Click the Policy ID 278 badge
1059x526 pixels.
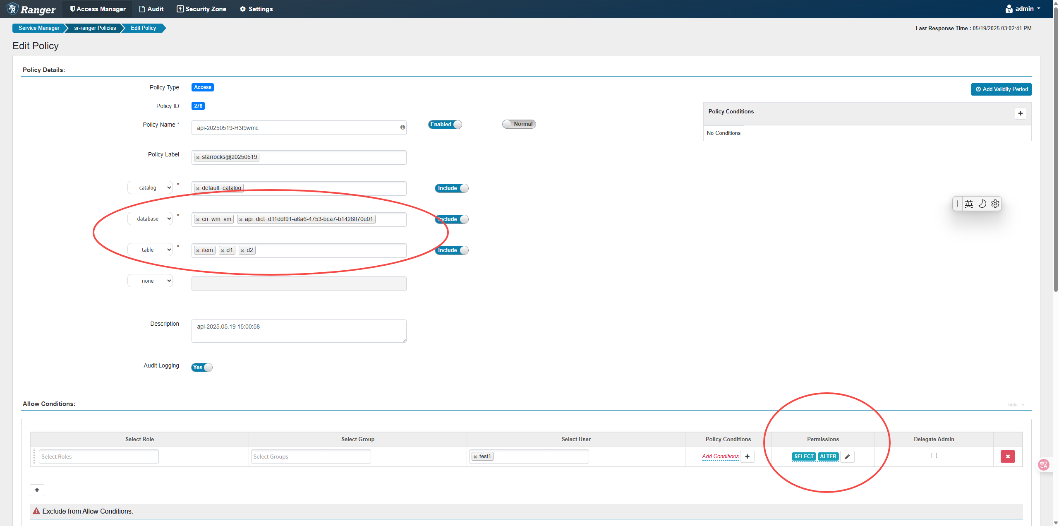[198, 106]
